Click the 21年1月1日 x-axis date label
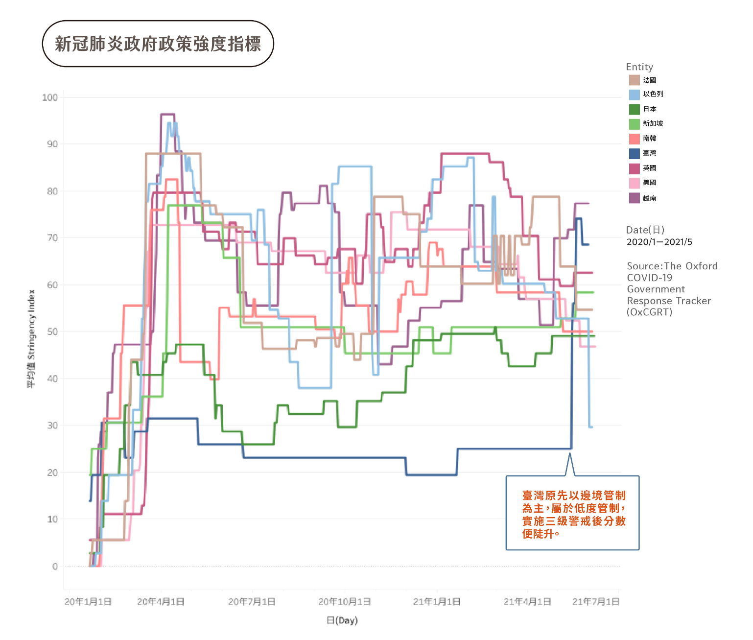The height and width of the screenshot is (640, 753). (437, 602)
